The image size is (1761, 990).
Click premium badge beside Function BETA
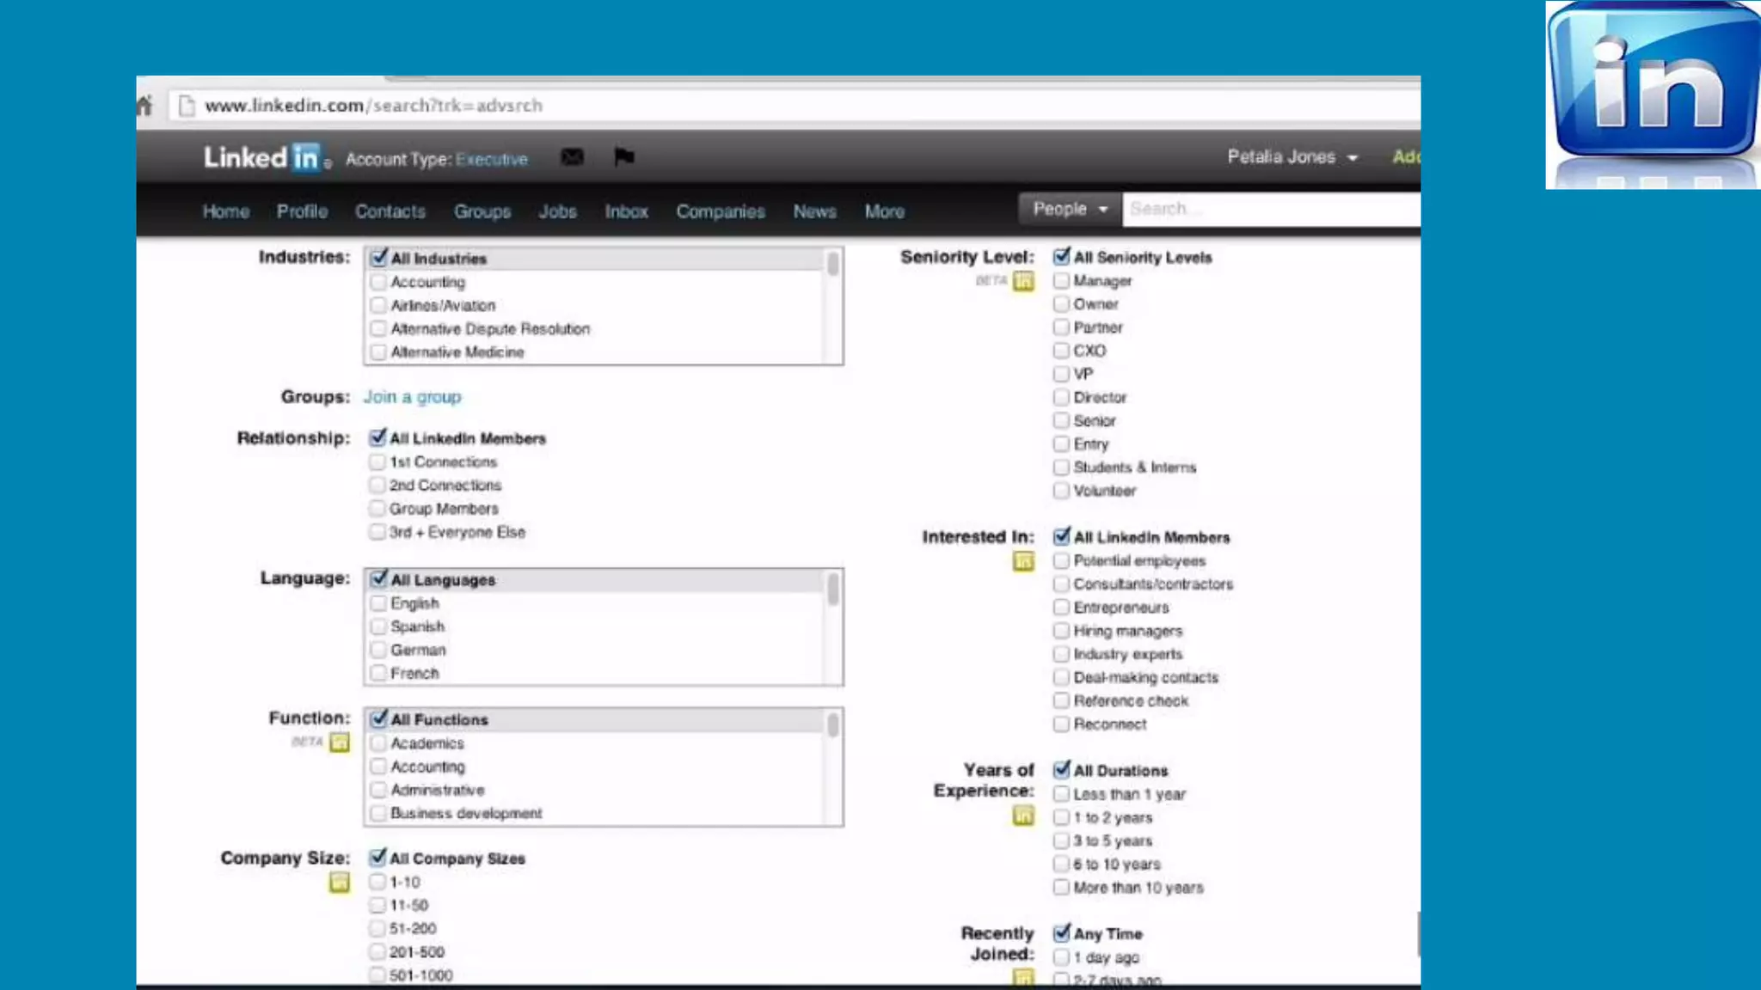[x=340, y=742]
